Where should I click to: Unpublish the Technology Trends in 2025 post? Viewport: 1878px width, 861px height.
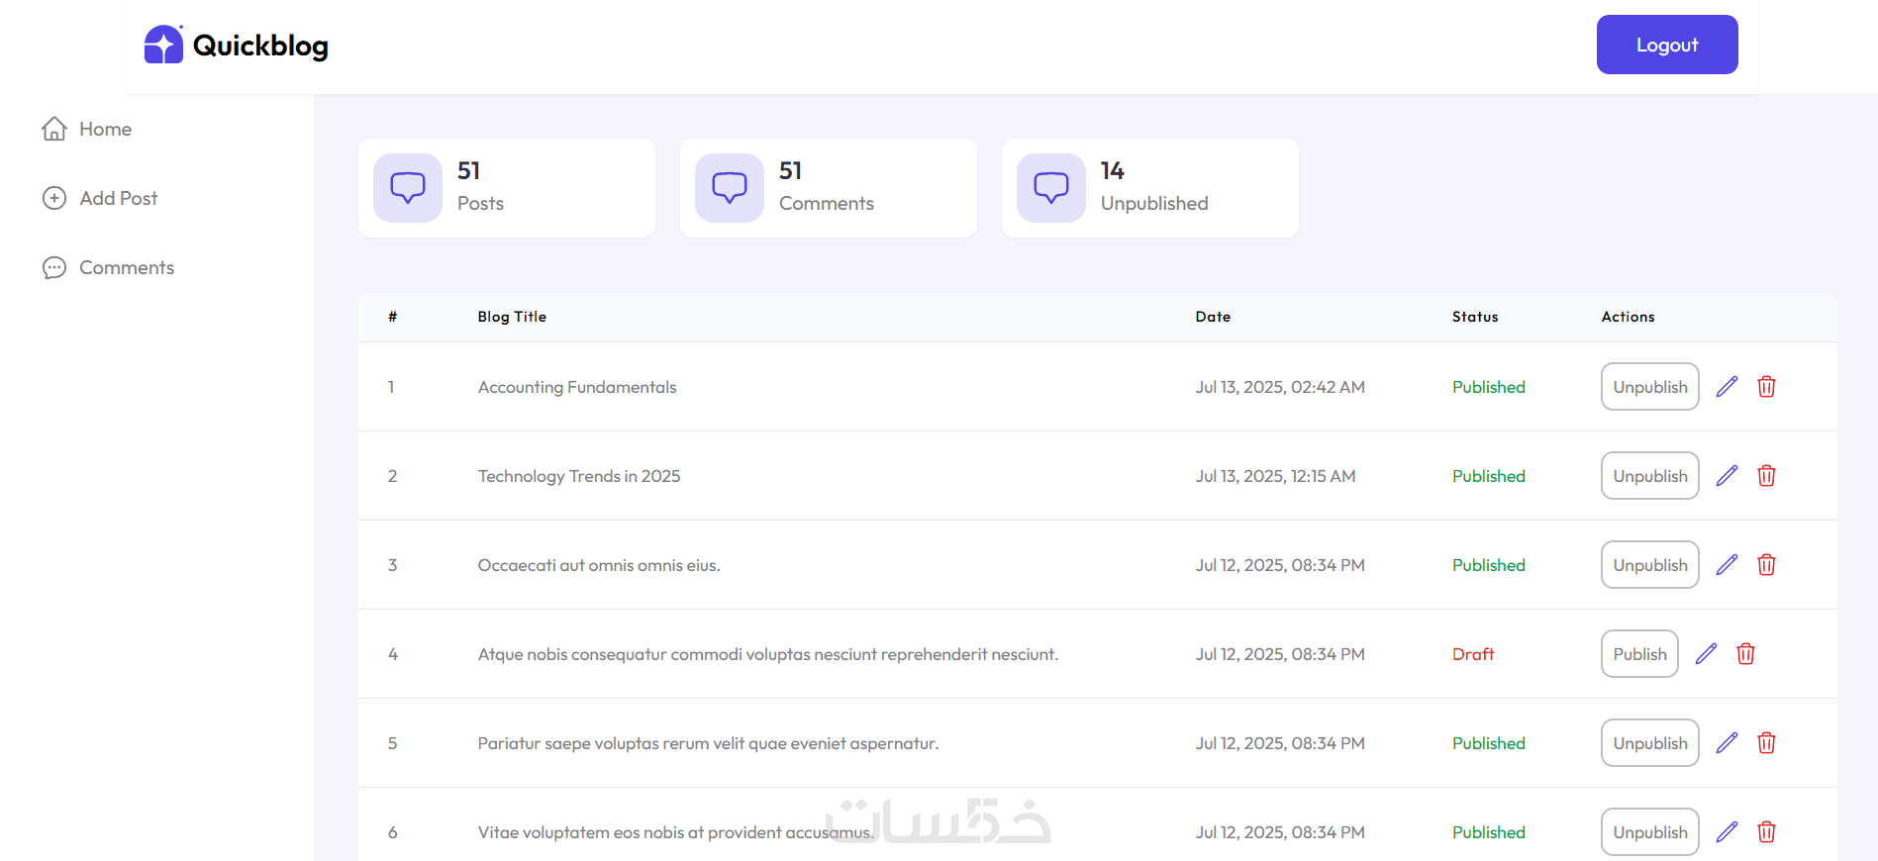(1650, 476)
